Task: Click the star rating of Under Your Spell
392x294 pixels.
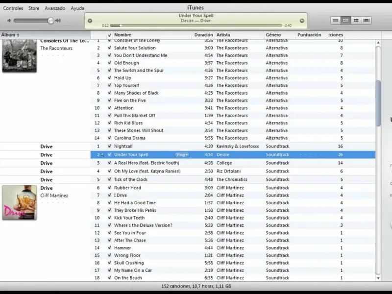Action: point(311,155)
